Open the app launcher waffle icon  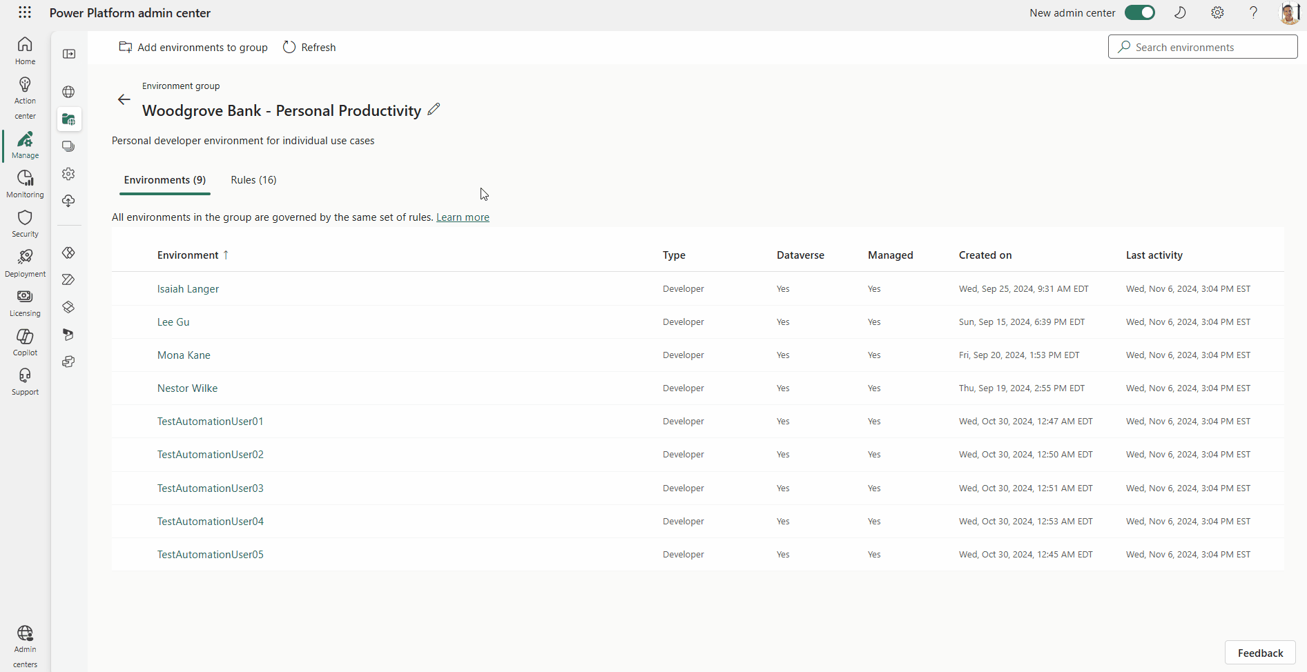tap(25, 12)
